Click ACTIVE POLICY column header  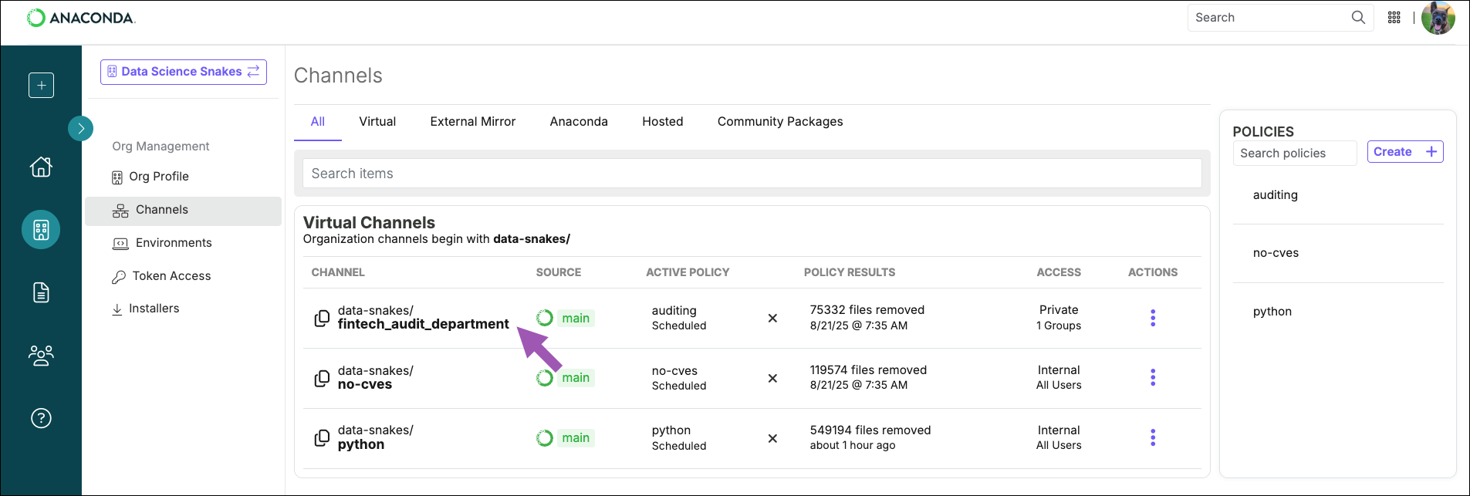click(x=688, y=272)
